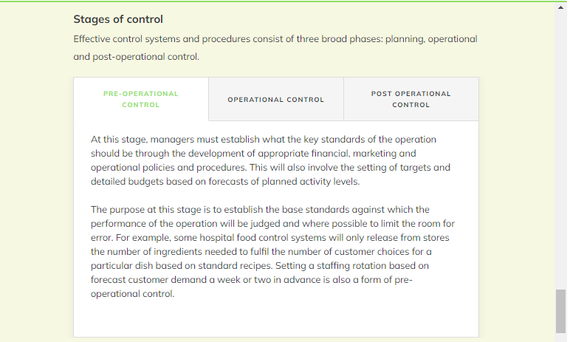The image size is (570, 342).
Task: Click the line starting "The purpose at this stage"
Action: pyautogui.click(x=260, y=210)
